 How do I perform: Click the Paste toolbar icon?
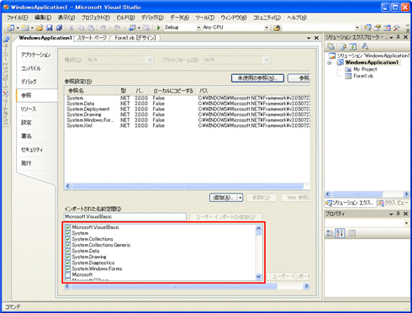(x=91, y=28)
